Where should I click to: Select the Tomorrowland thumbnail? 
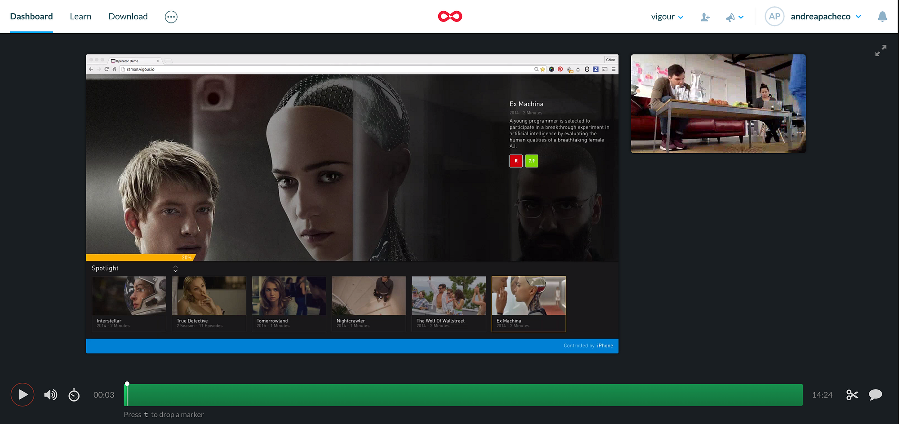pyautogui.click(x=289, y=304)
